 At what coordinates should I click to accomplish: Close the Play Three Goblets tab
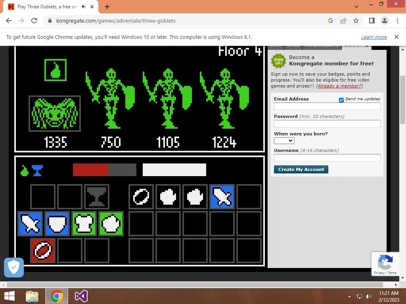92,7
